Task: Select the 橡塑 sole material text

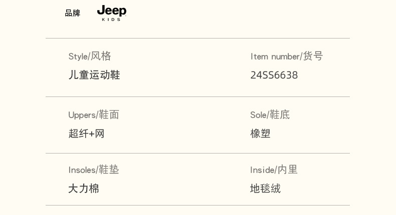Action: (x=260, y=133)
